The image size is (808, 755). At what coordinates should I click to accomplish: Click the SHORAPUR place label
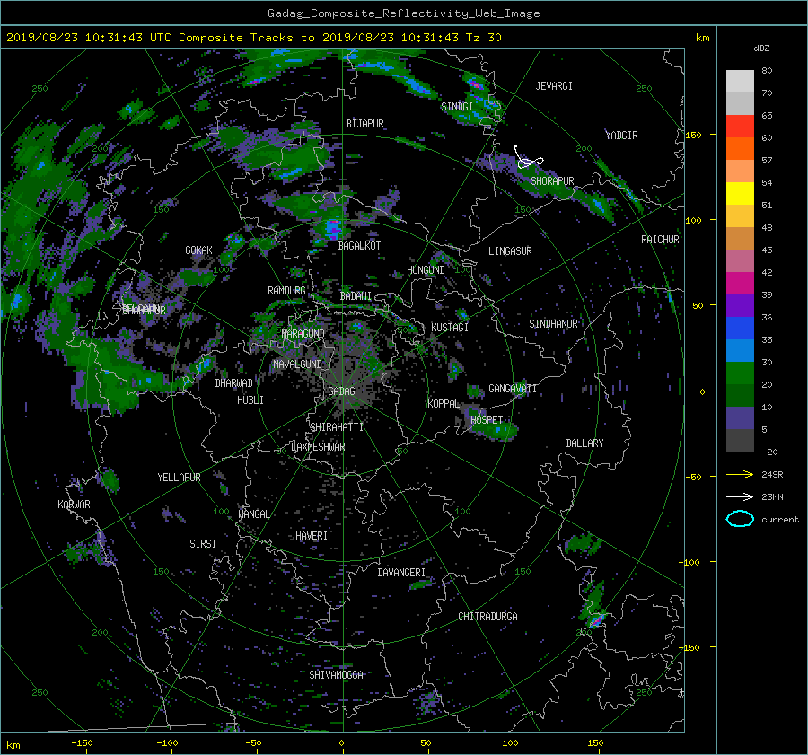(x=552, y=181)
